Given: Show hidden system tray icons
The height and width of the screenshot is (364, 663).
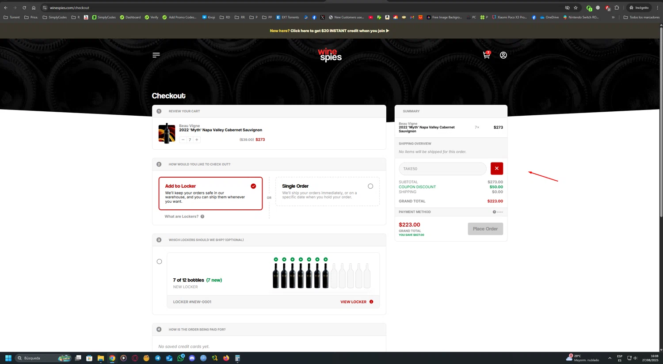Looking at the screenshot, I should (610, 358).
